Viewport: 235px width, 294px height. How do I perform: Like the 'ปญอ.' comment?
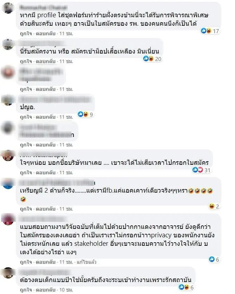point(26,117)
